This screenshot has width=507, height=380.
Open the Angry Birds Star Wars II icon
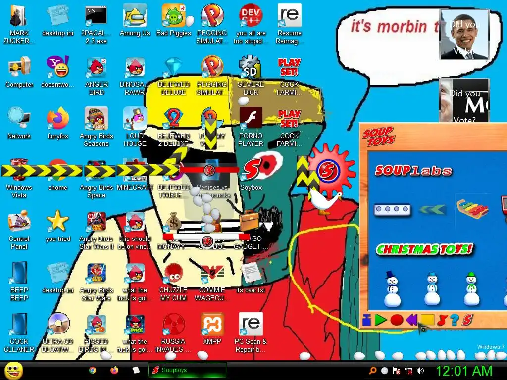click(x=96, y=230)
